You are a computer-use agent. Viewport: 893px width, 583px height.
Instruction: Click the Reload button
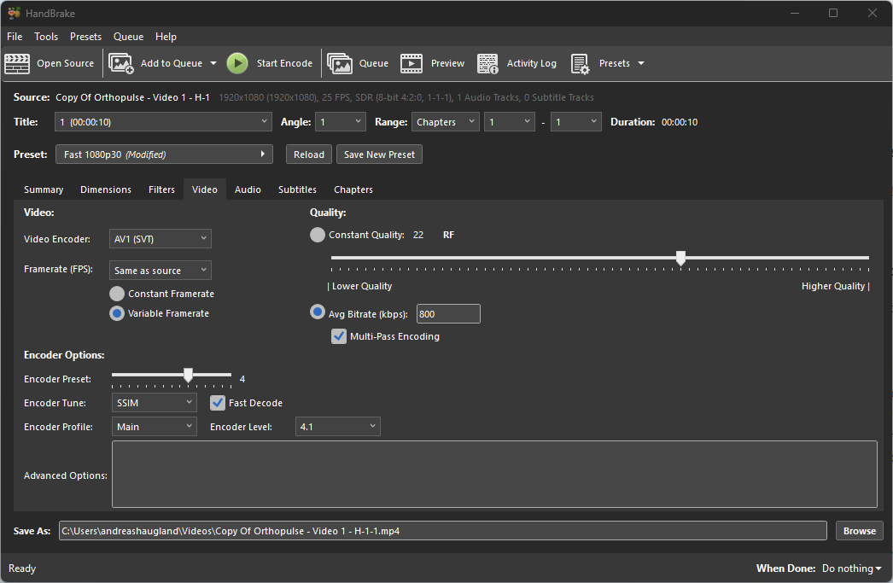[309, 154]
